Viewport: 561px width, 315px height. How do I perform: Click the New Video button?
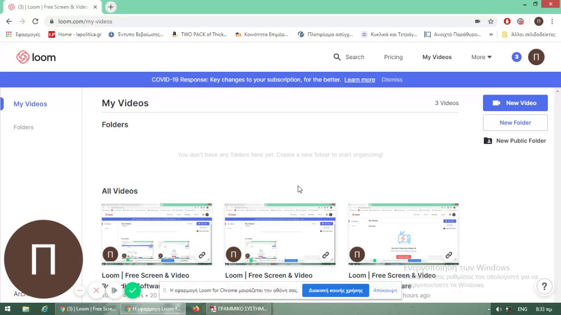(x=515, y=103)
